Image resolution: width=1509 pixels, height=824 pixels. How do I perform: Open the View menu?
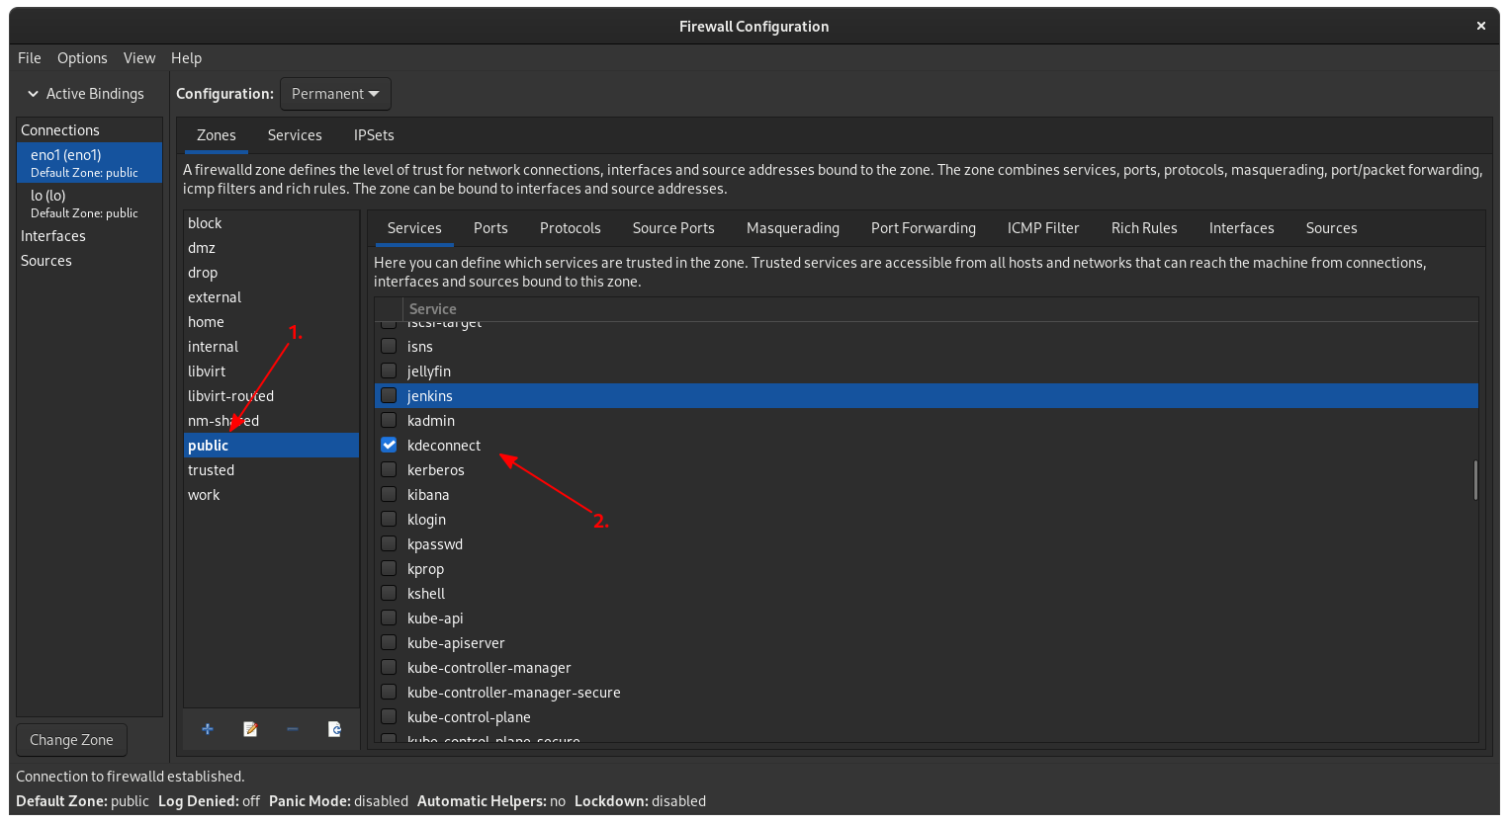(139, 58)
